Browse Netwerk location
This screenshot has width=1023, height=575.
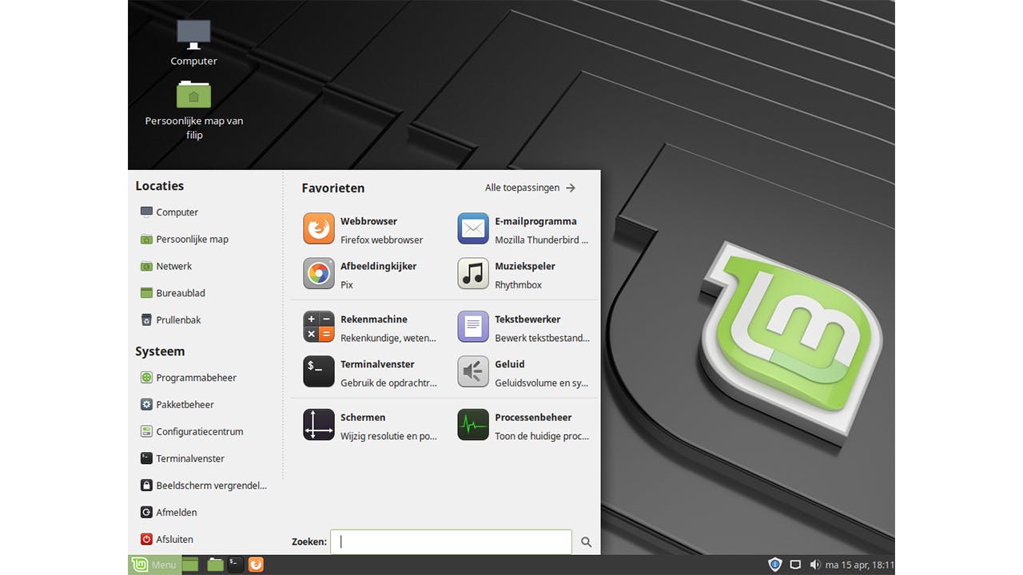click(166, 266)
